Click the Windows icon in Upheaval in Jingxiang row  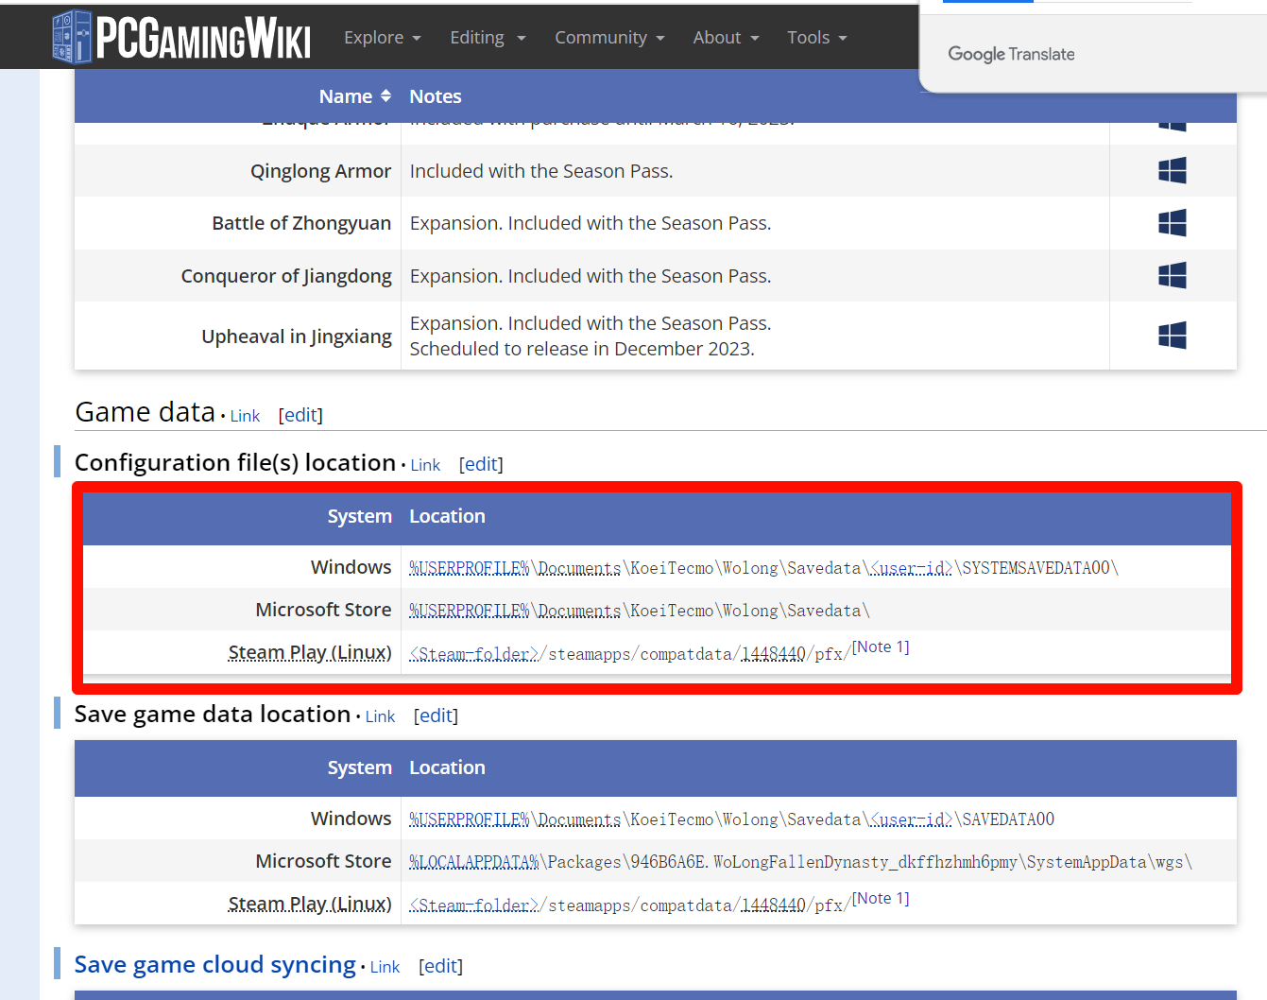pyautogui.click(x=1172, y=336)
